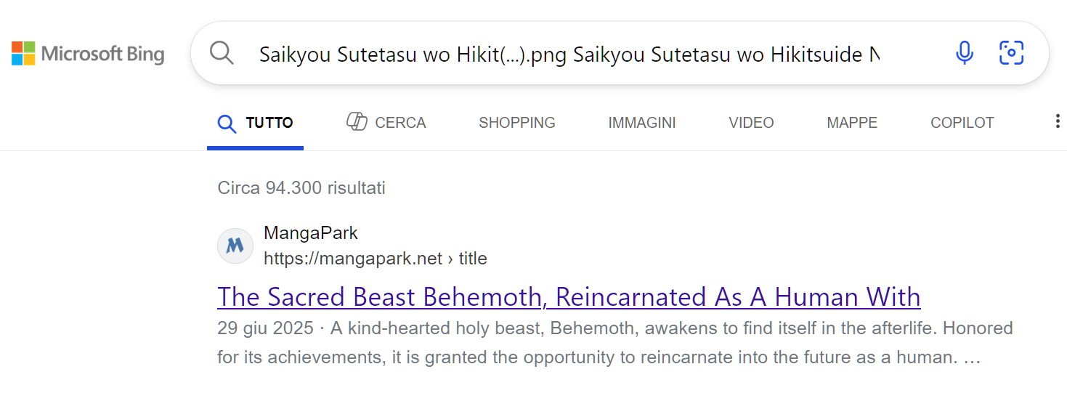Click the 29 giu 2025 result date
1067x393 pixels.
266,328
